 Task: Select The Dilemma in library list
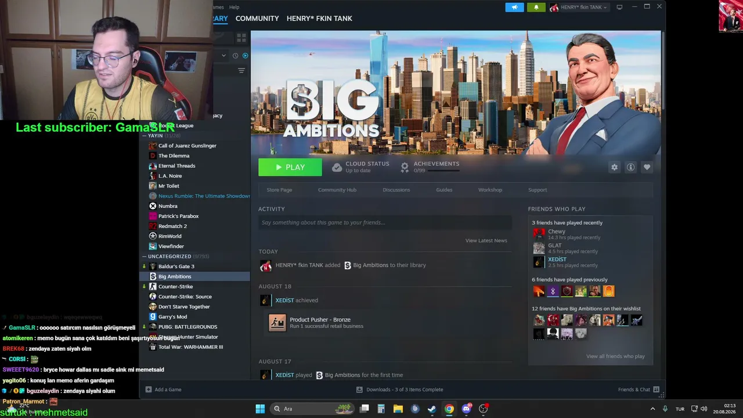point(174,156)
